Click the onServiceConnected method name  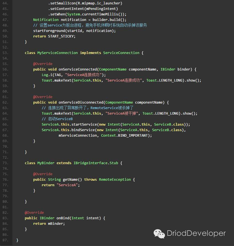point(78,69)
